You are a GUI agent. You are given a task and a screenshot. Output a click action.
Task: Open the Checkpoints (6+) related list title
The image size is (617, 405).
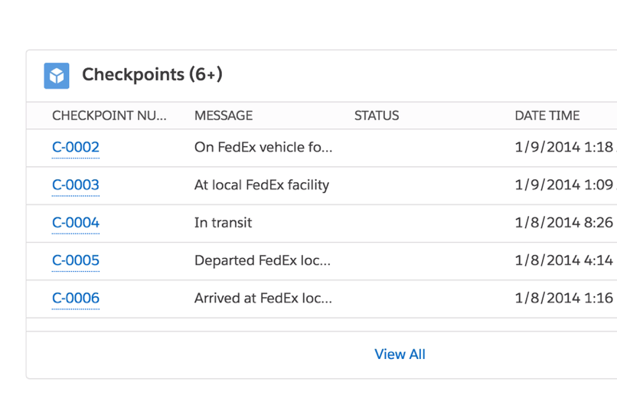coord(152,74)
